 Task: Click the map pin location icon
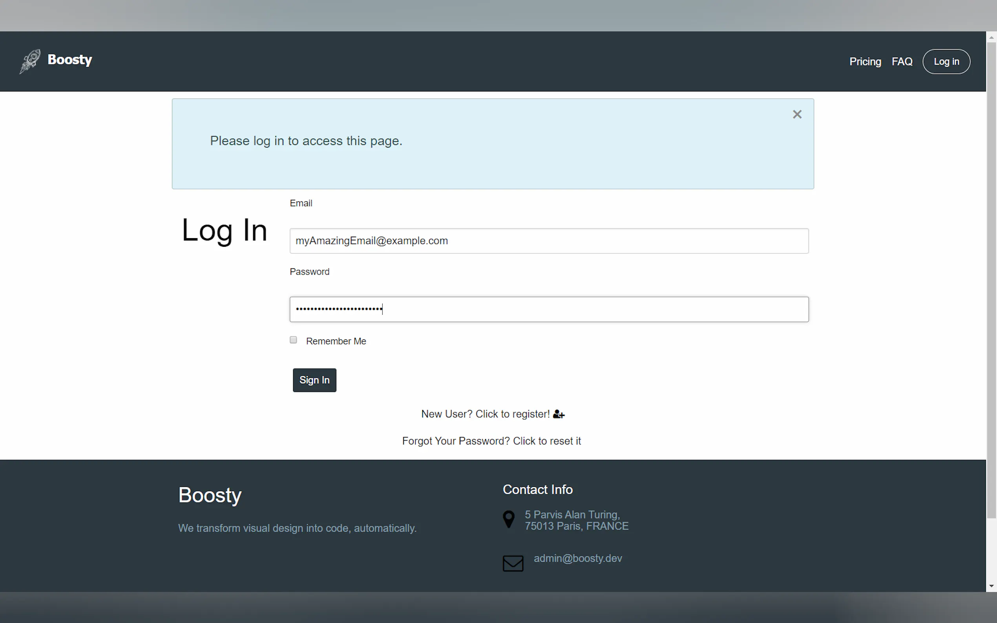(509, 519)
